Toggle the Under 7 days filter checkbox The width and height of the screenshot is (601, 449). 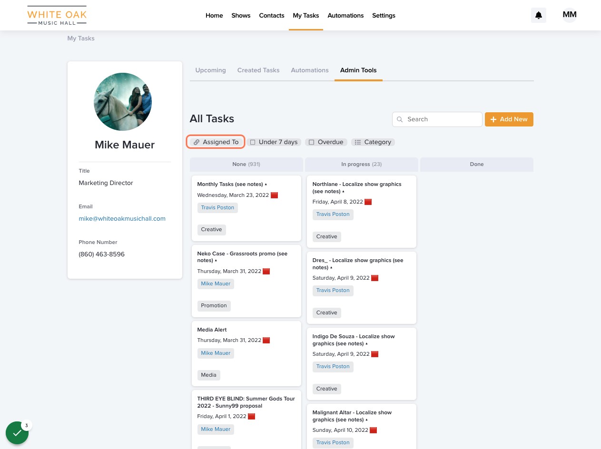pyautogui.click(x=253, y=142)
